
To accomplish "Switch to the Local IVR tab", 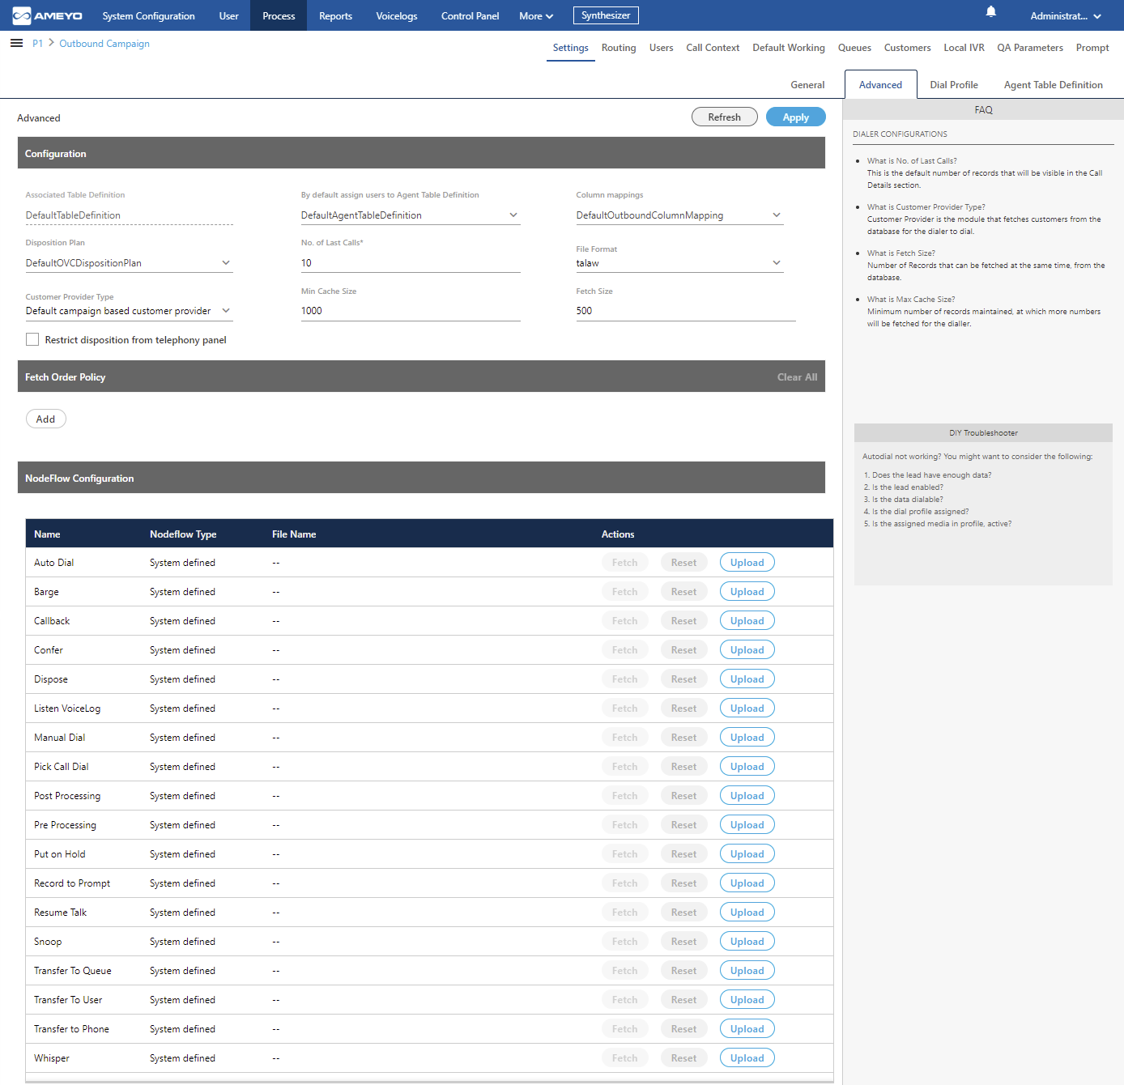I will point(964,48).
